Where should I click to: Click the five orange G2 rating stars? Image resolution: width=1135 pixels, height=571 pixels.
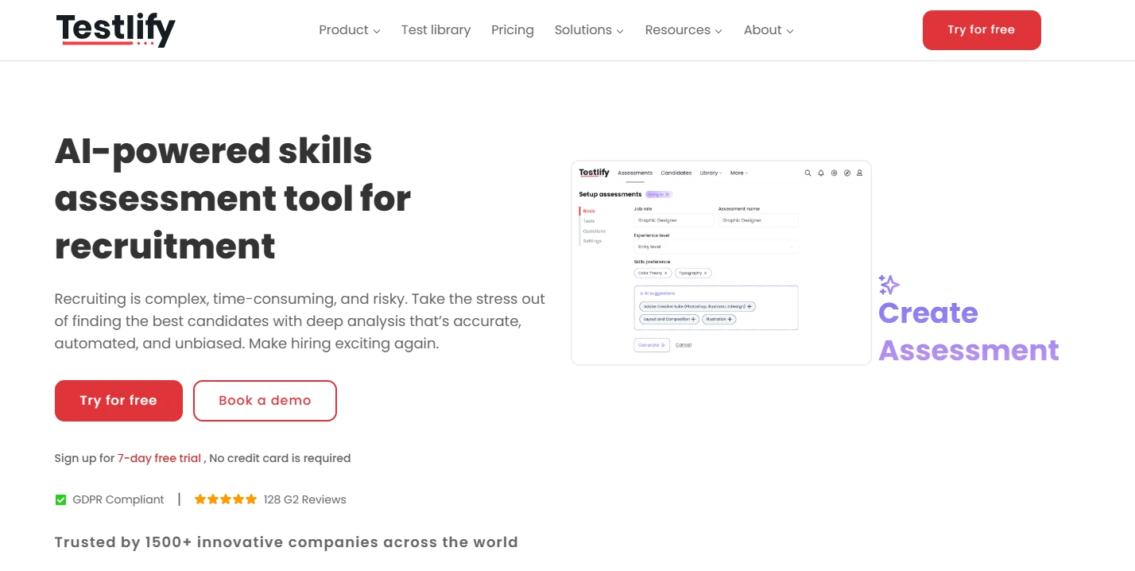[226, 499]
